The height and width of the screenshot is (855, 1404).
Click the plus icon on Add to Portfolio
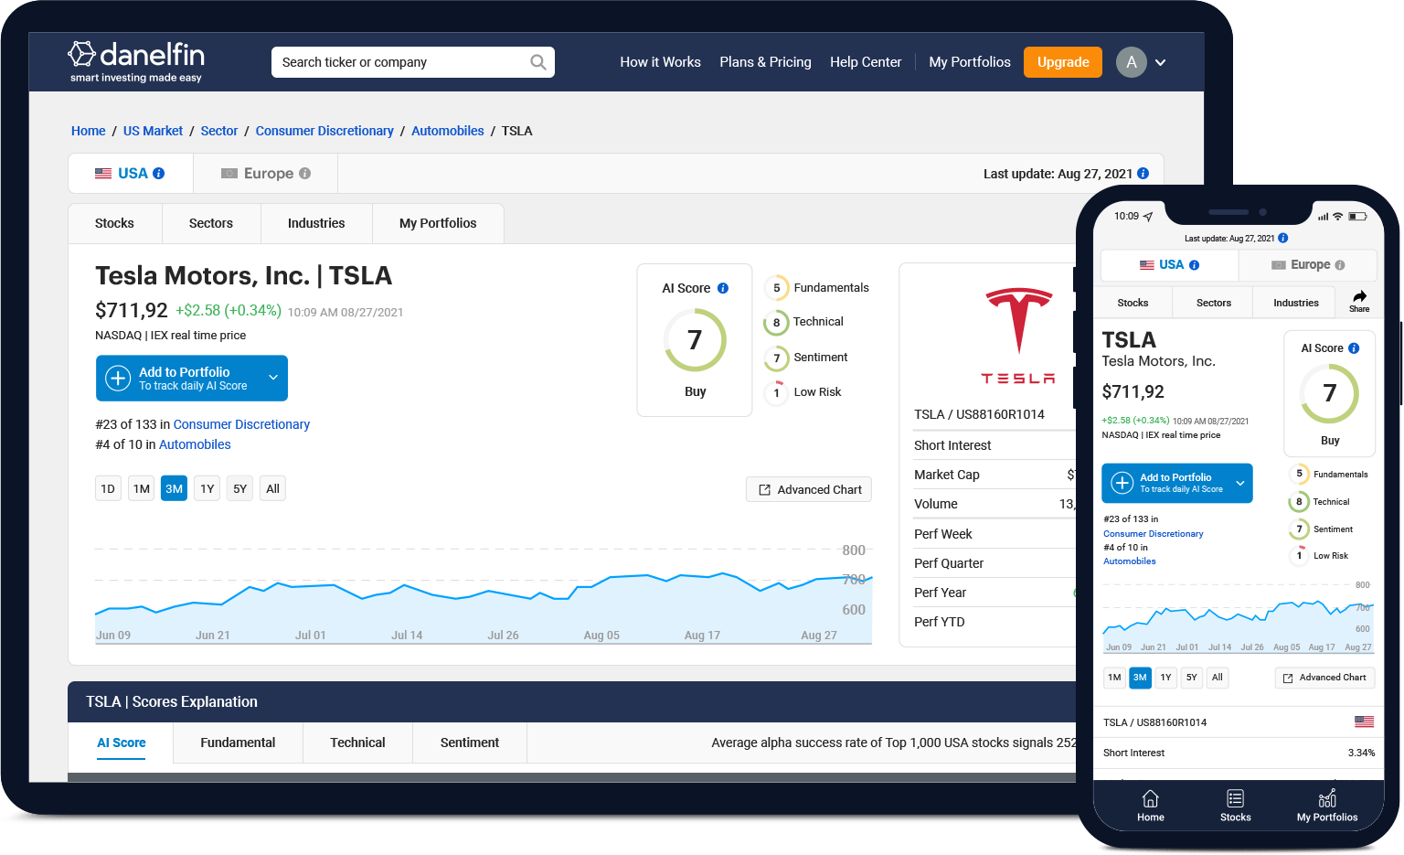tap(119, 379)
